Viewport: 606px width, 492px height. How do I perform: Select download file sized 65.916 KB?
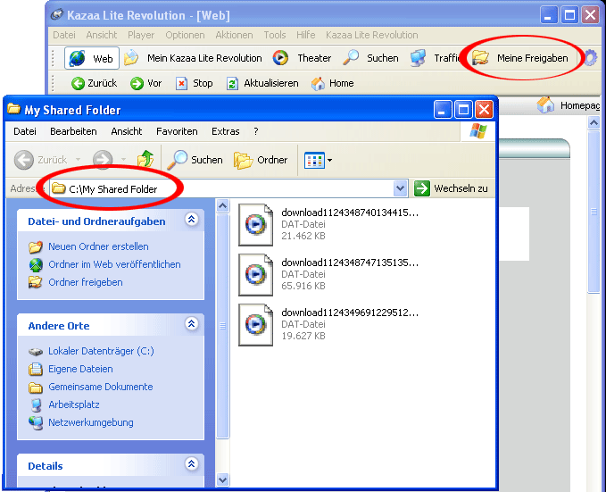[x=328, y=274]
